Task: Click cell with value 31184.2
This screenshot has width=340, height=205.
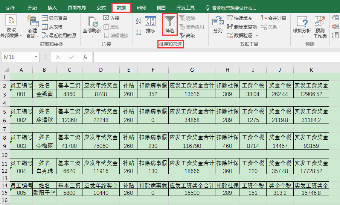Action: 311,120
